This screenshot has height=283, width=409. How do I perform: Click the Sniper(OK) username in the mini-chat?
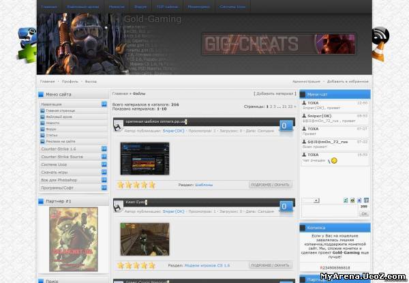point(319,116)
